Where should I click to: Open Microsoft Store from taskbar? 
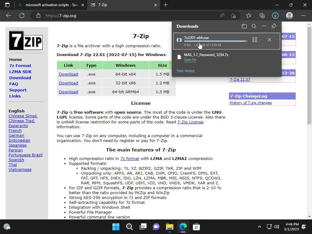[197, 227]
